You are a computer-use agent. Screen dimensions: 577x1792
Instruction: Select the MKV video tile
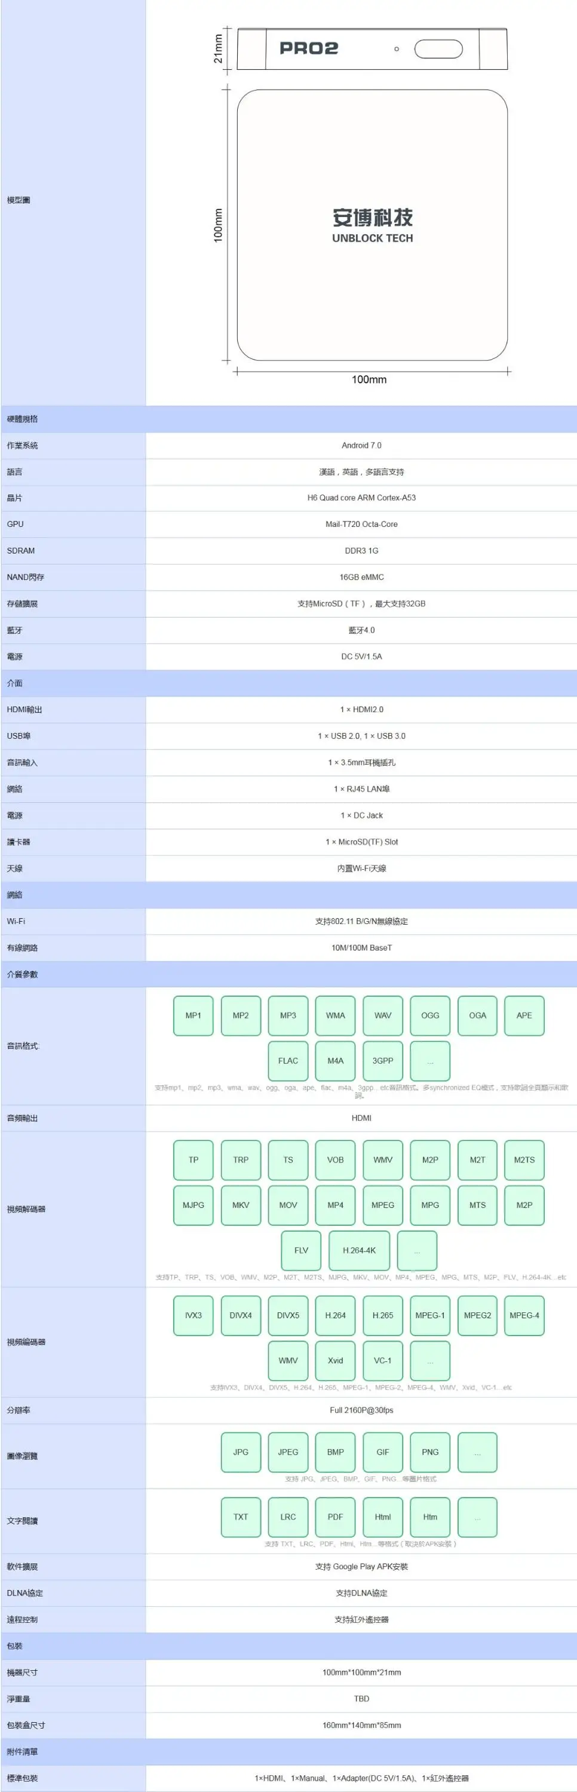tap(240, 1205)
